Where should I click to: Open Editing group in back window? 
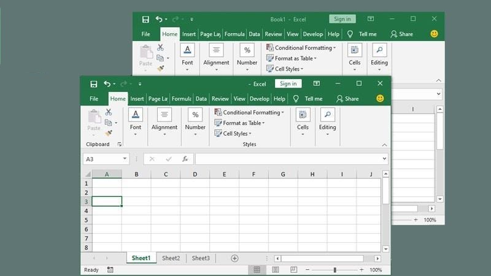pyautogui.click(x=379, y=57)
